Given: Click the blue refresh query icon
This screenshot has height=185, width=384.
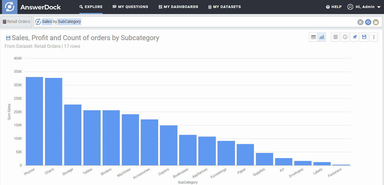Looking at the screenshot, I should [x=368, y=22].
